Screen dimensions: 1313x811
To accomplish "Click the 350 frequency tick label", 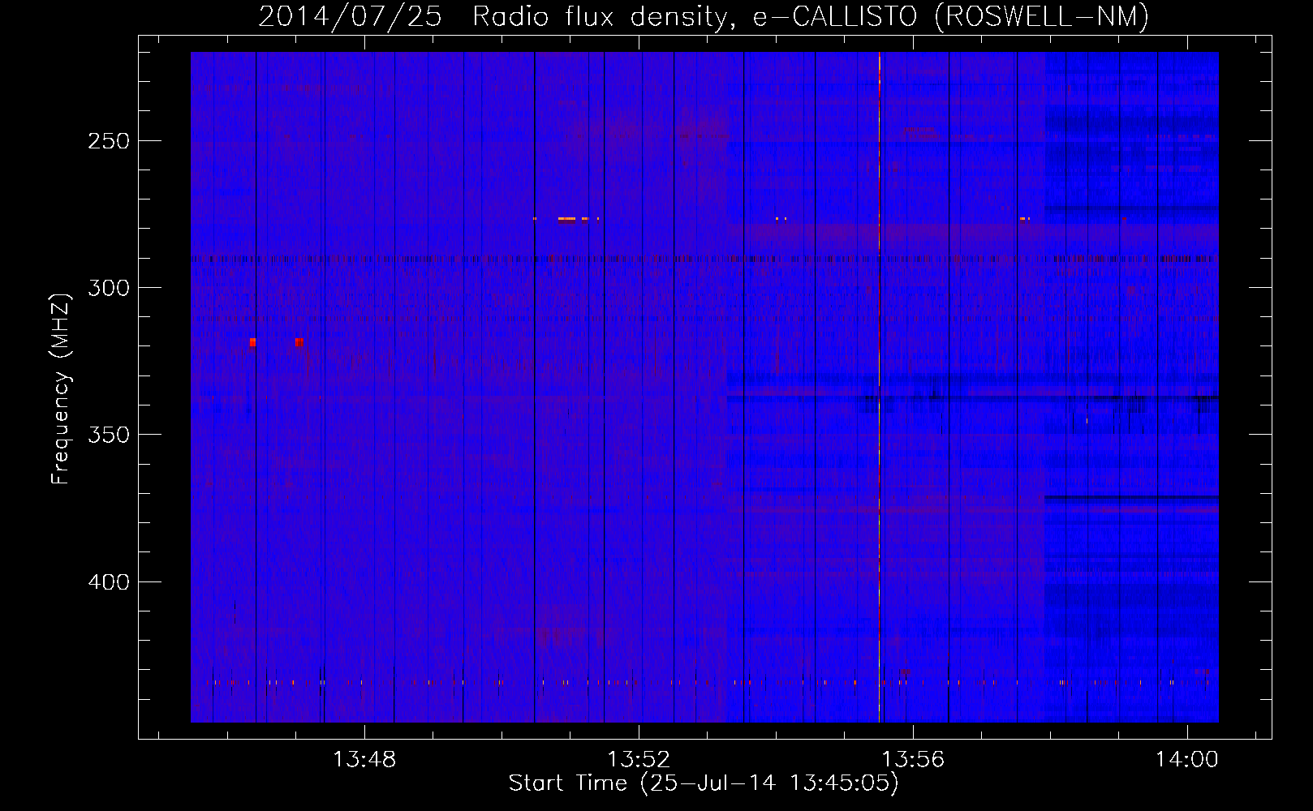I will click(x=109, y=435).
